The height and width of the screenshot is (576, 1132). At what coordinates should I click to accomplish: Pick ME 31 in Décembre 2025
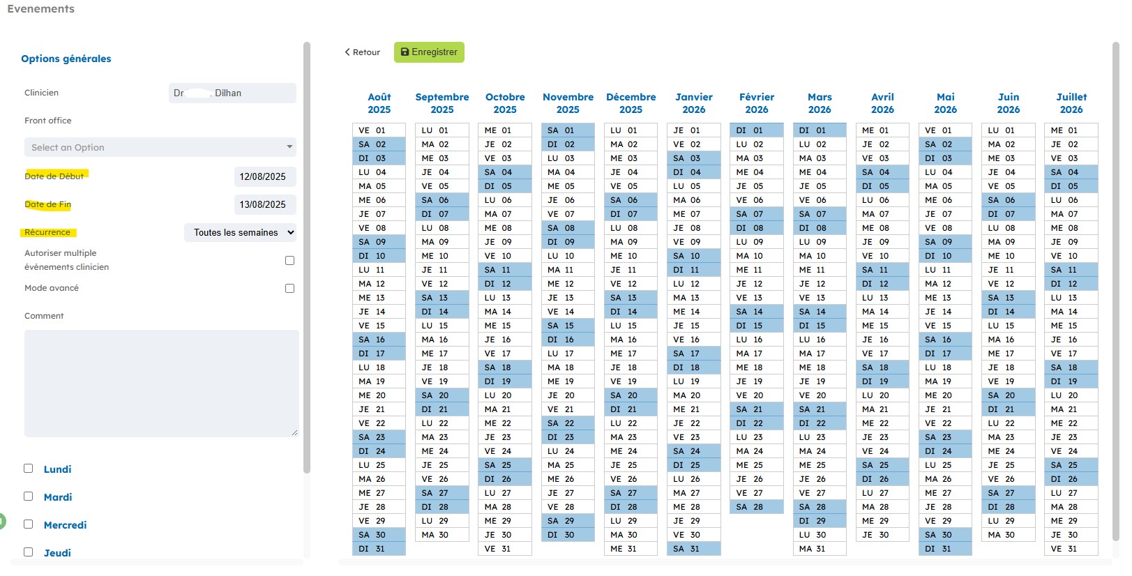click(x=631, y=549)
